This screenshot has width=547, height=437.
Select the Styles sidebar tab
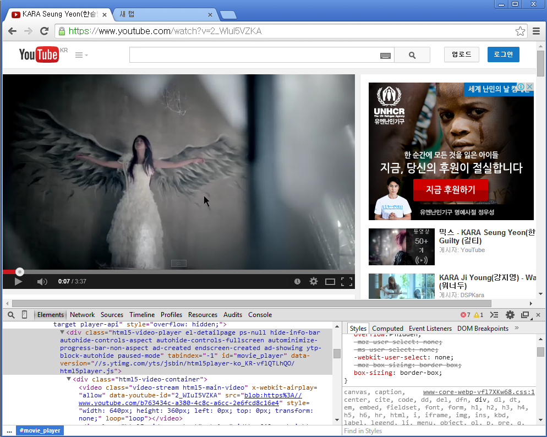pos(358,329)
